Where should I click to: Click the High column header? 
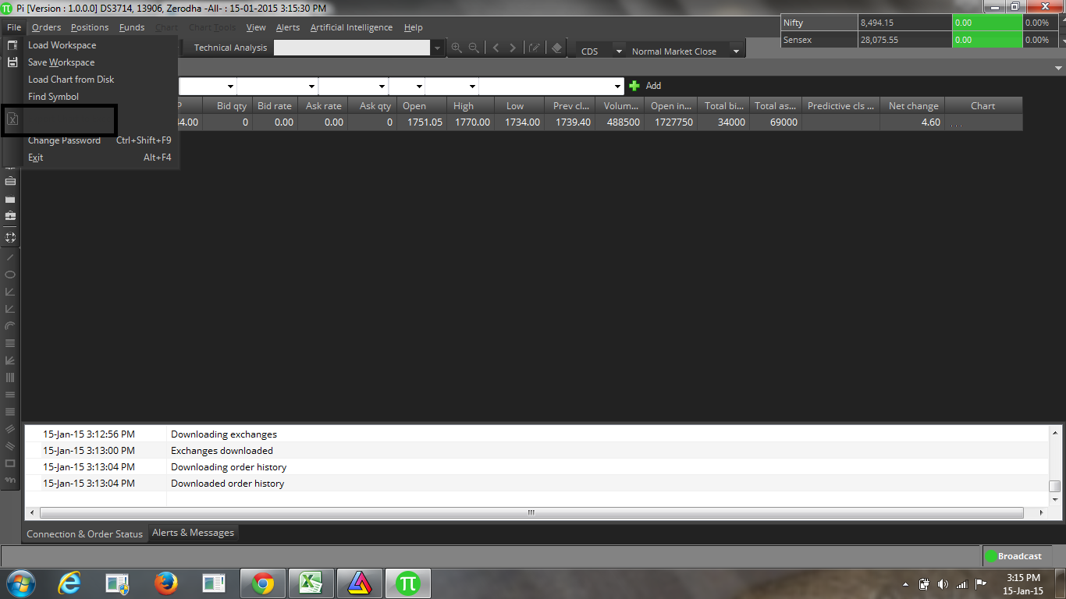(471, 106)
